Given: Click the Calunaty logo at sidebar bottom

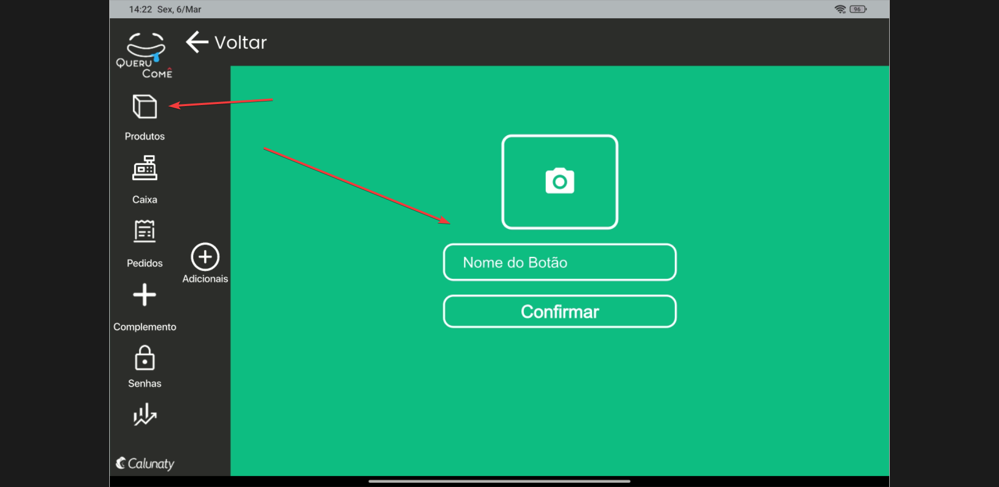Looking at the screenshot, I should [x=145, y=463].
